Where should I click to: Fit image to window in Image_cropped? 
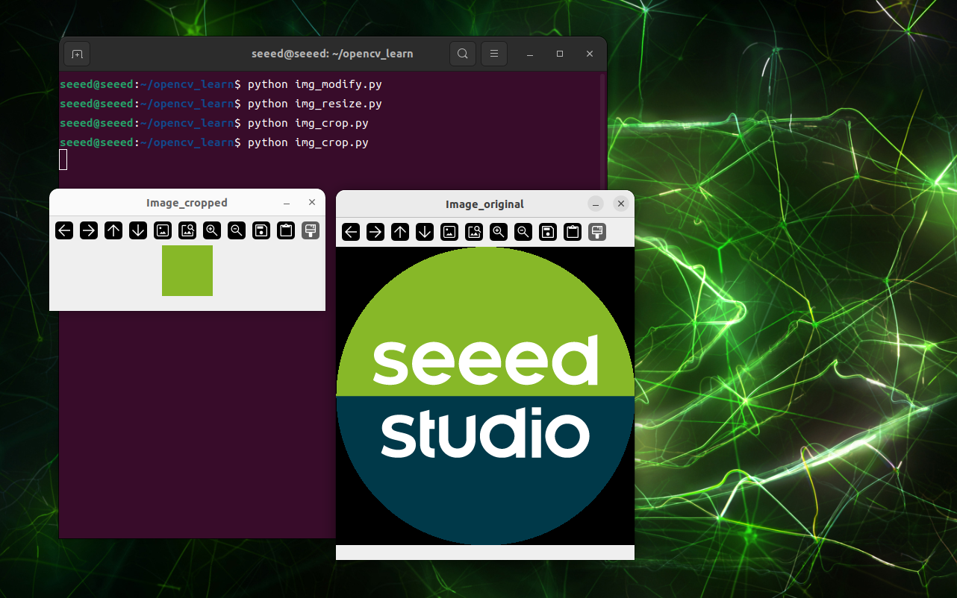[x=187, y=230]
